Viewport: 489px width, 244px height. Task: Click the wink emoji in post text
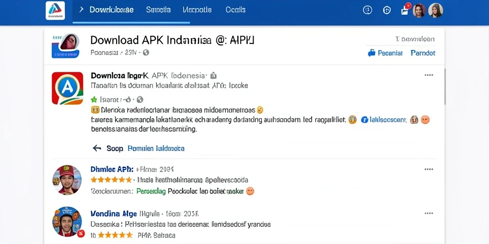tap(260, 110)
